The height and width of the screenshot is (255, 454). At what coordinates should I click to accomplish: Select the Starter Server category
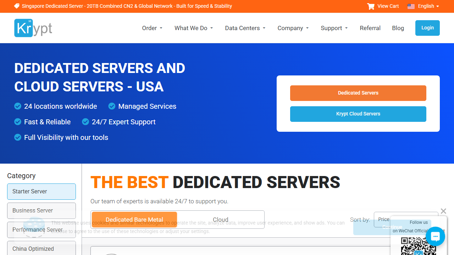point(41,192)
